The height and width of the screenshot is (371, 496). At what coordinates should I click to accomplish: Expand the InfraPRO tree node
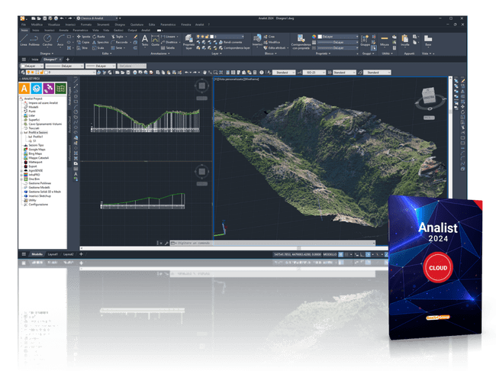tap(21, 175)
